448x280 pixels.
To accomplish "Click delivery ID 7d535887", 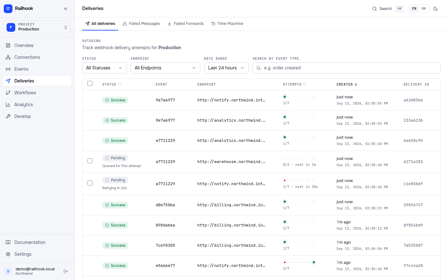I will click(413, 245).
